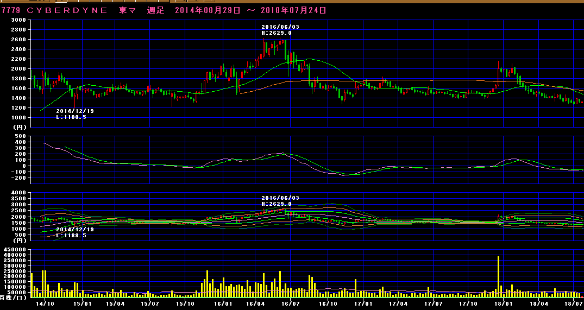Click the "16/01" date on the time axis
Screen dimensions: 584x310
click(x=223, y=304)
